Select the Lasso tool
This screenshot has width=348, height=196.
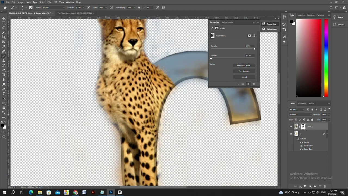coord(4,27)
